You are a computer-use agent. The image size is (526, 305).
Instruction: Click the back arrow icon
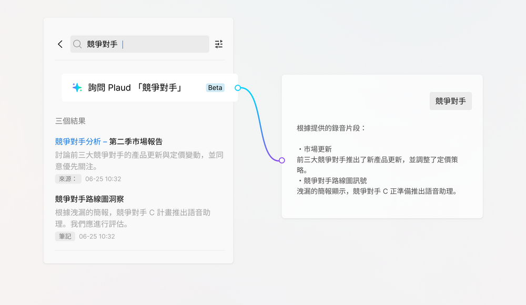(60, 44)
